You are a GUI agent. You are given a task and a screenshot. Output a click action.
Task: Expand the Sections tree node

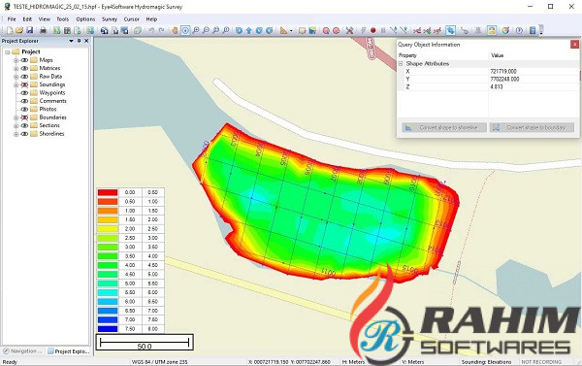16,125
